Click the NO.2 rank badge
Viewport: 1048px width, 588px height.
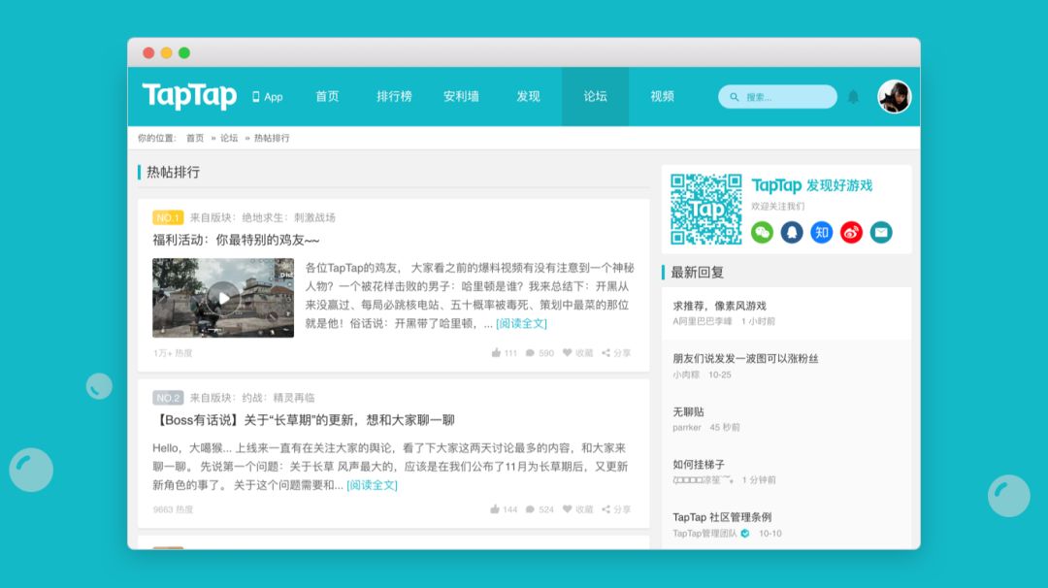(x=168, y=398)
